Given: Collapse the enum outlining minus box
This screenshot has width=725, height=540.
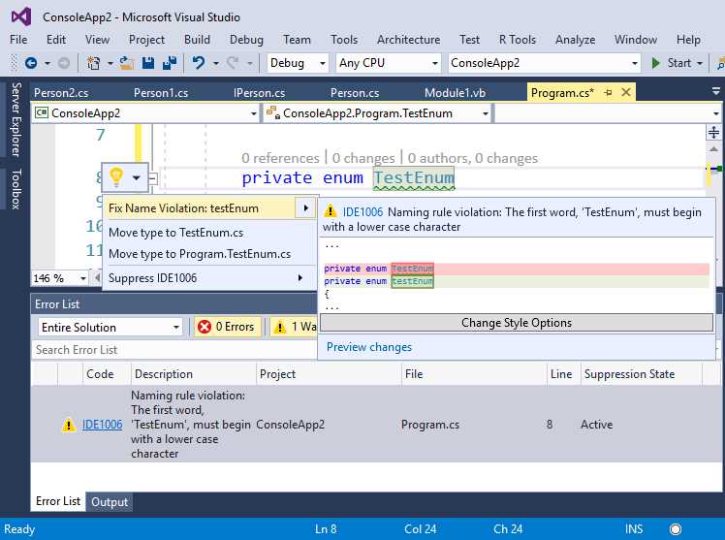Looking at the screenshot, I should point(152,178).
